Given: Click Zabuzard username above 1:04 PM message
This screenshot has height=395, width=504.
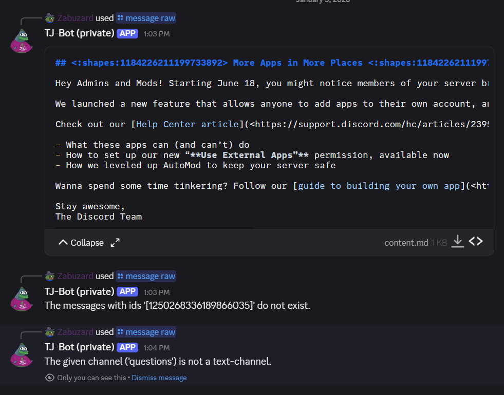Looking at the screenshot, I should [75, 332].
